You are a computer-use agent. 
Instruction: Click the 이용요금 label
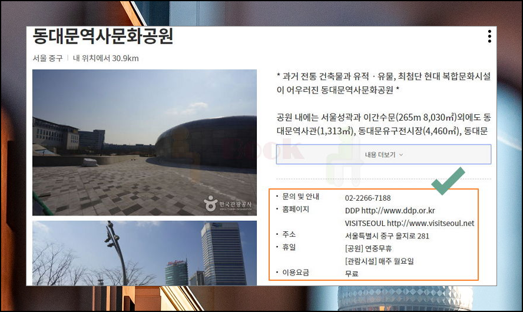296,273
